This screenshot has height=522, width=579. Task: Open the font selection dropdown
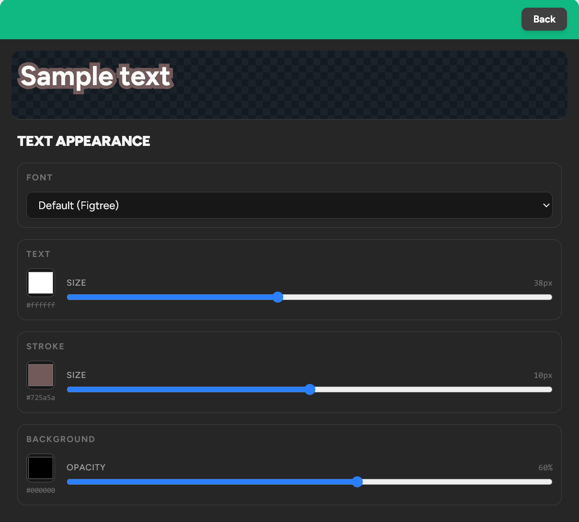(x=289, y=205)
